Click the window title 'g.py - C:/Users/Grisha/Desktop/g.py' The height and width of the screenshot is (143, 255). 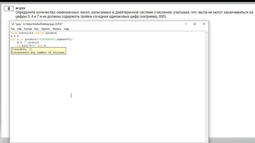(39, 24)
